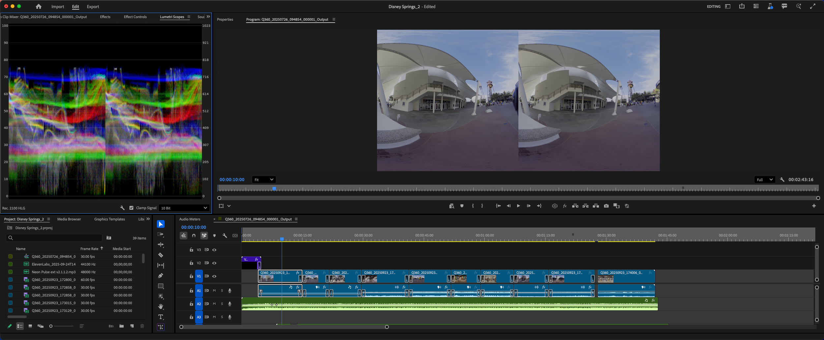Switch to the Properties tab
The image size is (824, 340).
pos(225,19)
